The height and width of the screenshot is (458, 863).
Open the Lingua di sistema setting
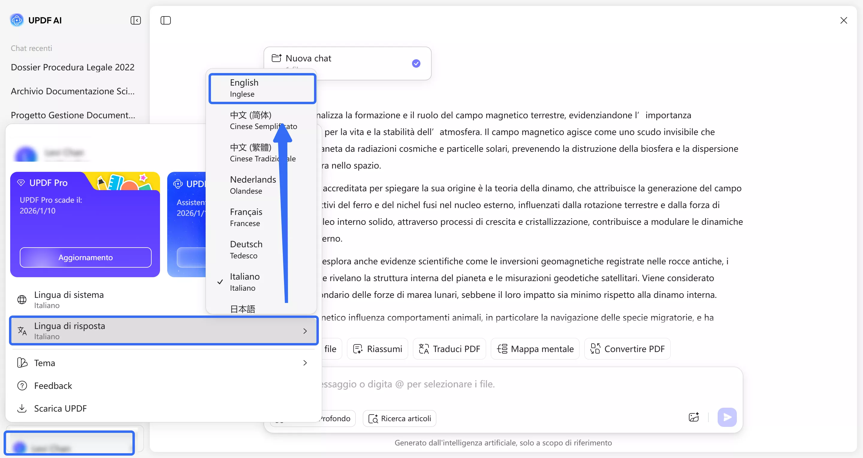[x=69, y=299]
